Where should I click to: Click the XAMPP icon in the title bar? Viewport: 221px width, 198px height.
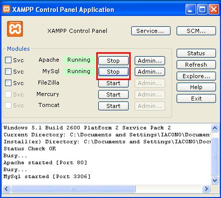point(6,9)
